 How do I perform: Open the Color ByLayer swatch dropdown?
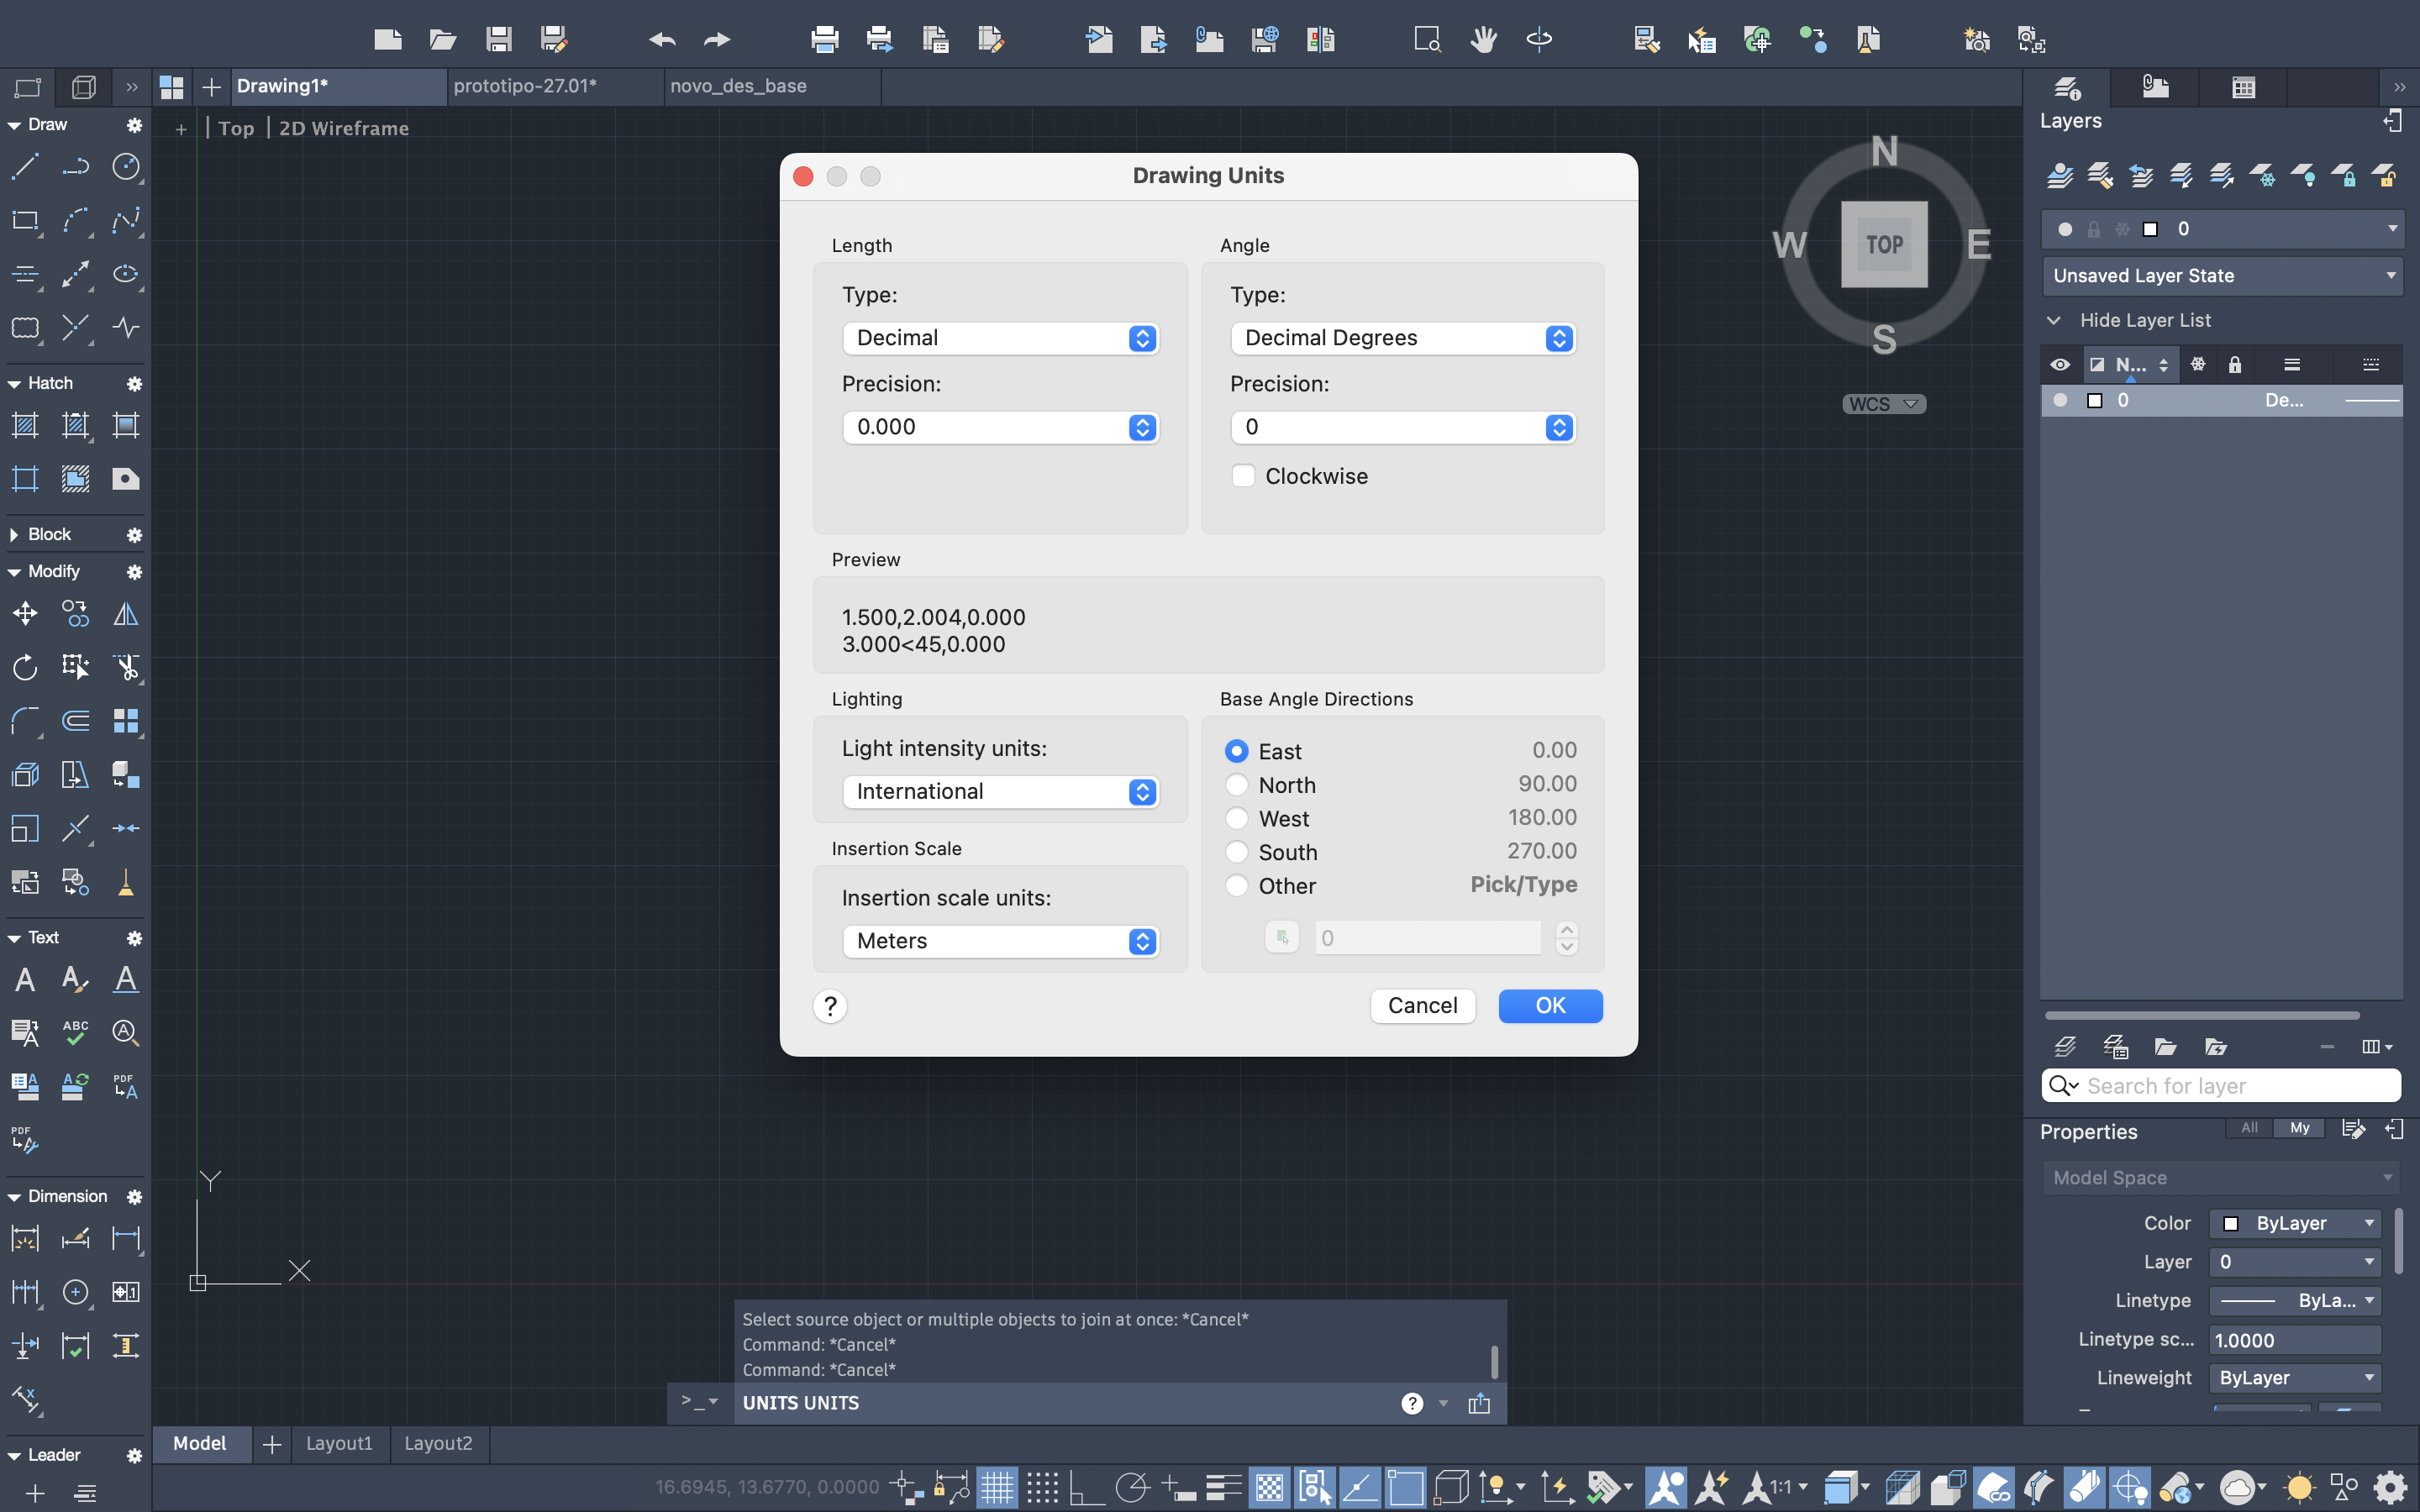point(2296,1223)
